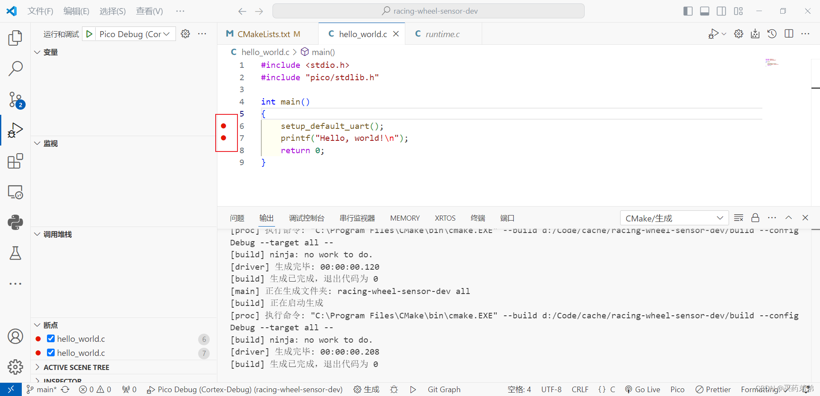Click the split editor icon in the toolbar

point(789,34)
